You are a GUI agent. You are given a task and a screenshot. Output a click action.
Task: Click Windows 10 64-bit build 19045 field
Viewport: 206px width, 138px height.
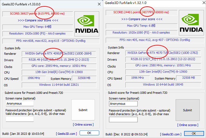coord(163,85)
